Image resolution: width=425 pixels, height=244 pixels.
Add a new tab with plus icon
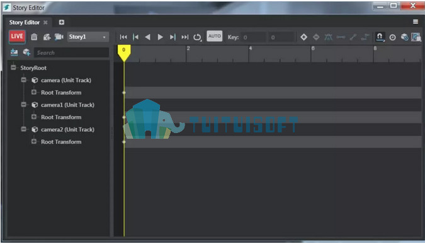62,22
